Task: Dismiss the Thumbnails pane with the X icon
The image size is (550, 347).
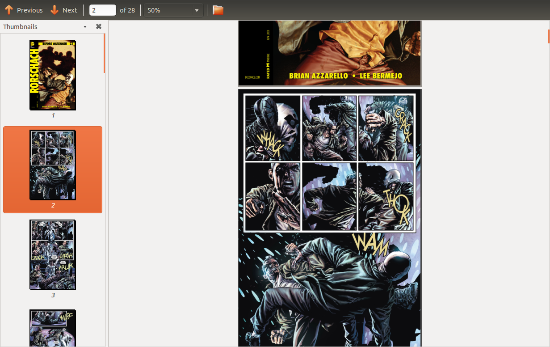Action: tap(98, 26)
